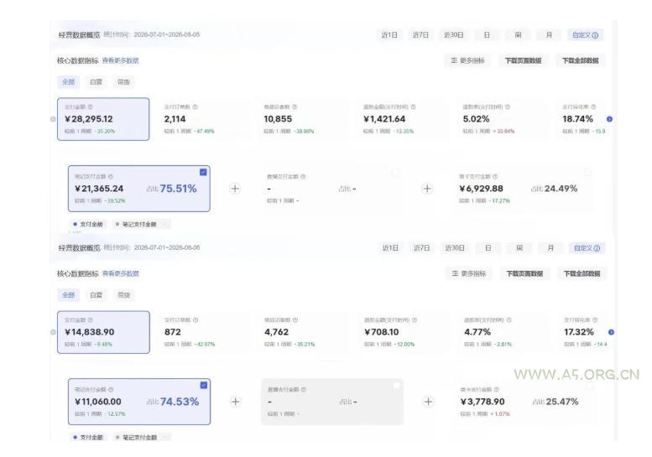Click info icon on the 872 orders card
Image resolution: width=652 pixels, height=457 pixels.
[x=196, y=320]
